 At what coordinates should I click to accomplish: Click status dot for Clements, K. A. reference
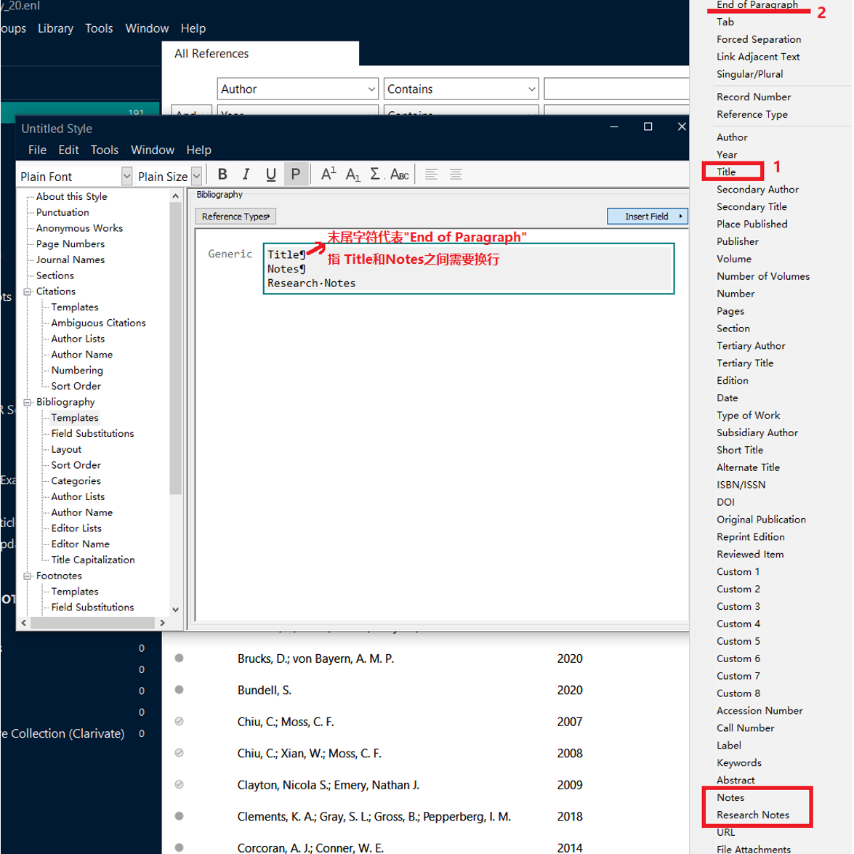click(179, 816)
